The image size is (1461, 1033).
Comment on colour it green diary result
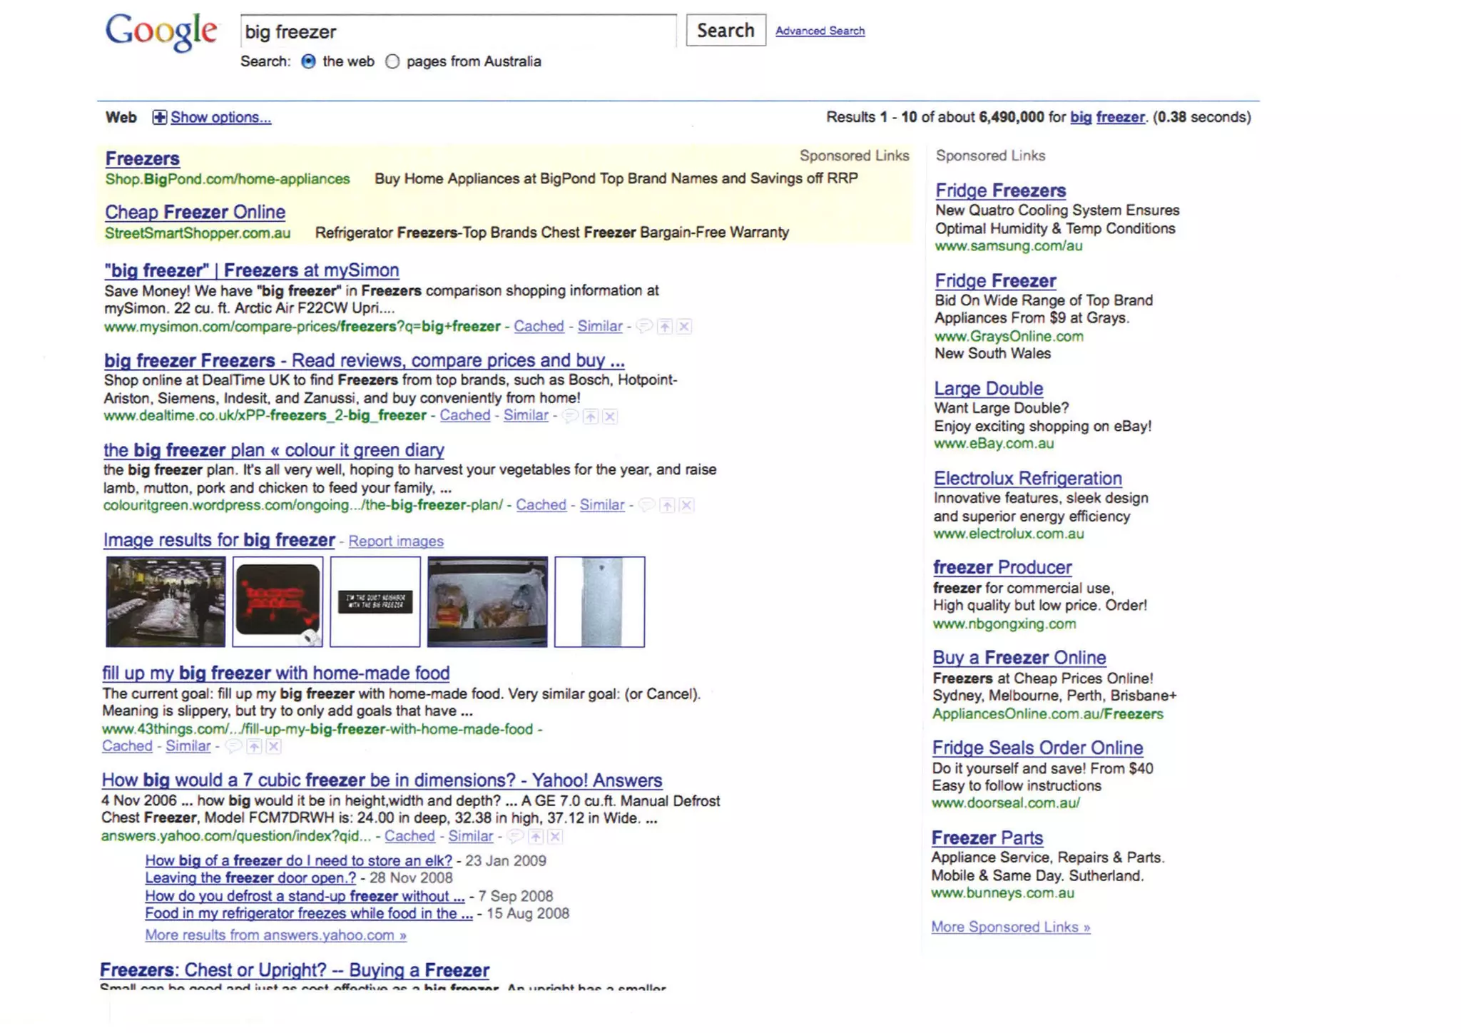pyautogui.click(x=647, y=506)
